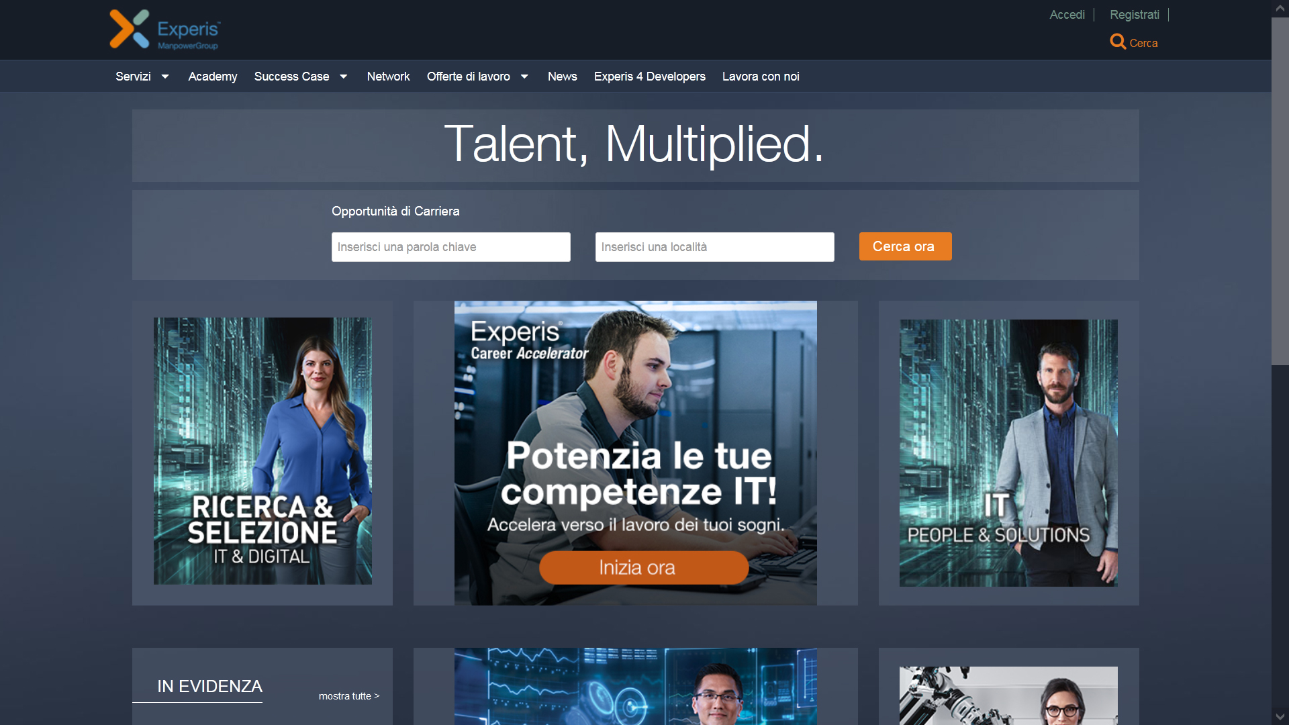Expand the Success Case dropdown arrow
1289x725 pixels.
[344, 77]
